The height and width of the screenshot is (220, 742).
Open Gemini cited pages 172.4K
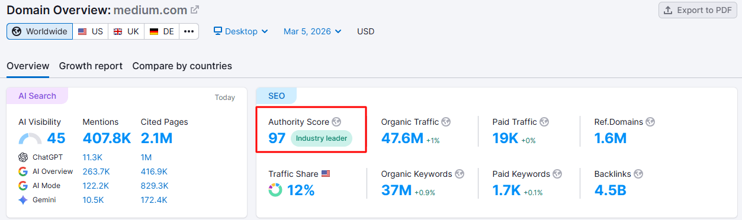154,200
